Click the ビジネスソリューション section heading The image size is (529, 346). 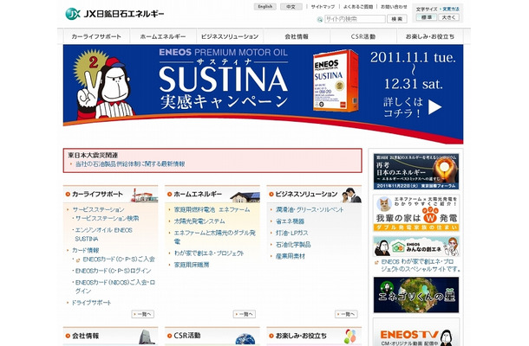coord(306,195)
